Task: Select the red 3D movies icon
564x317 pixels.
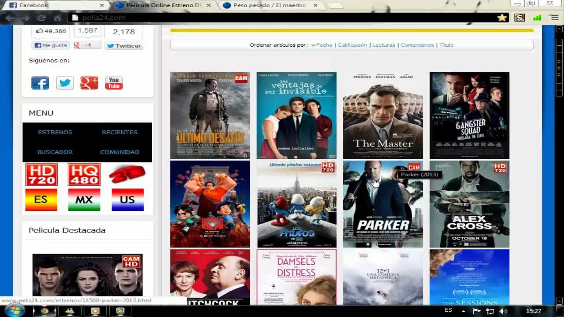Action: point(127,174)
